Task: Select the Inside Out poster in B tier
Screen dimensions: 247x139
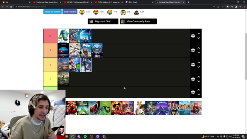Action: pos(74,65)
